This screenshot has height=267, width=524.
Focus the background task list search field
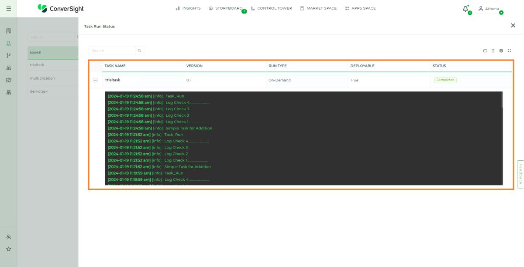52,37
